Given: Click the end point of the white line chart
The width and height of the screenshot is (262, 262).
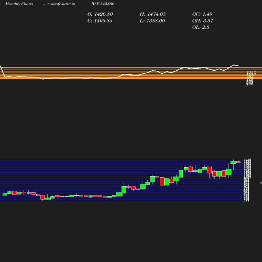Looking at the screenshot, I should [x=238, y=65].
